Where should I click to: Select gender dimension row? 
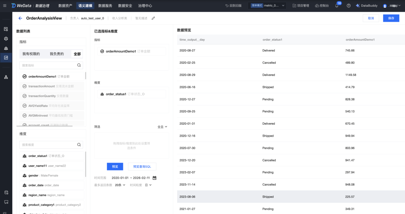[x=52, y=175]
